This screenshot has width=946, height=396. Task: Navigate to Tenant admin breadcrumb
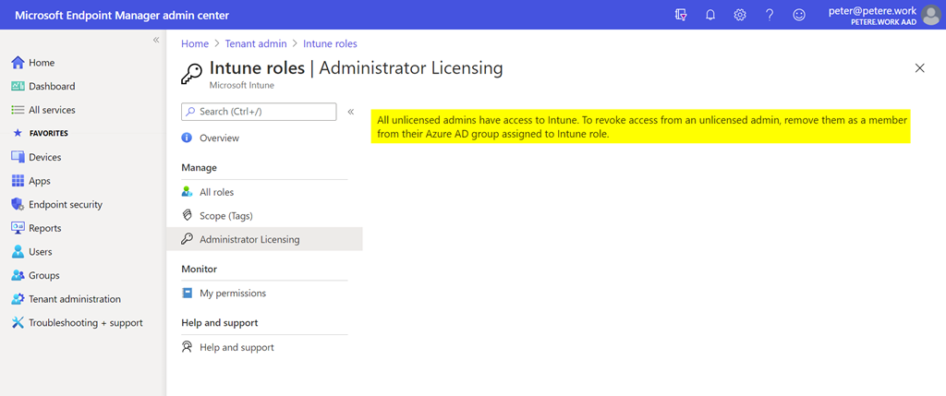point(255,43)
